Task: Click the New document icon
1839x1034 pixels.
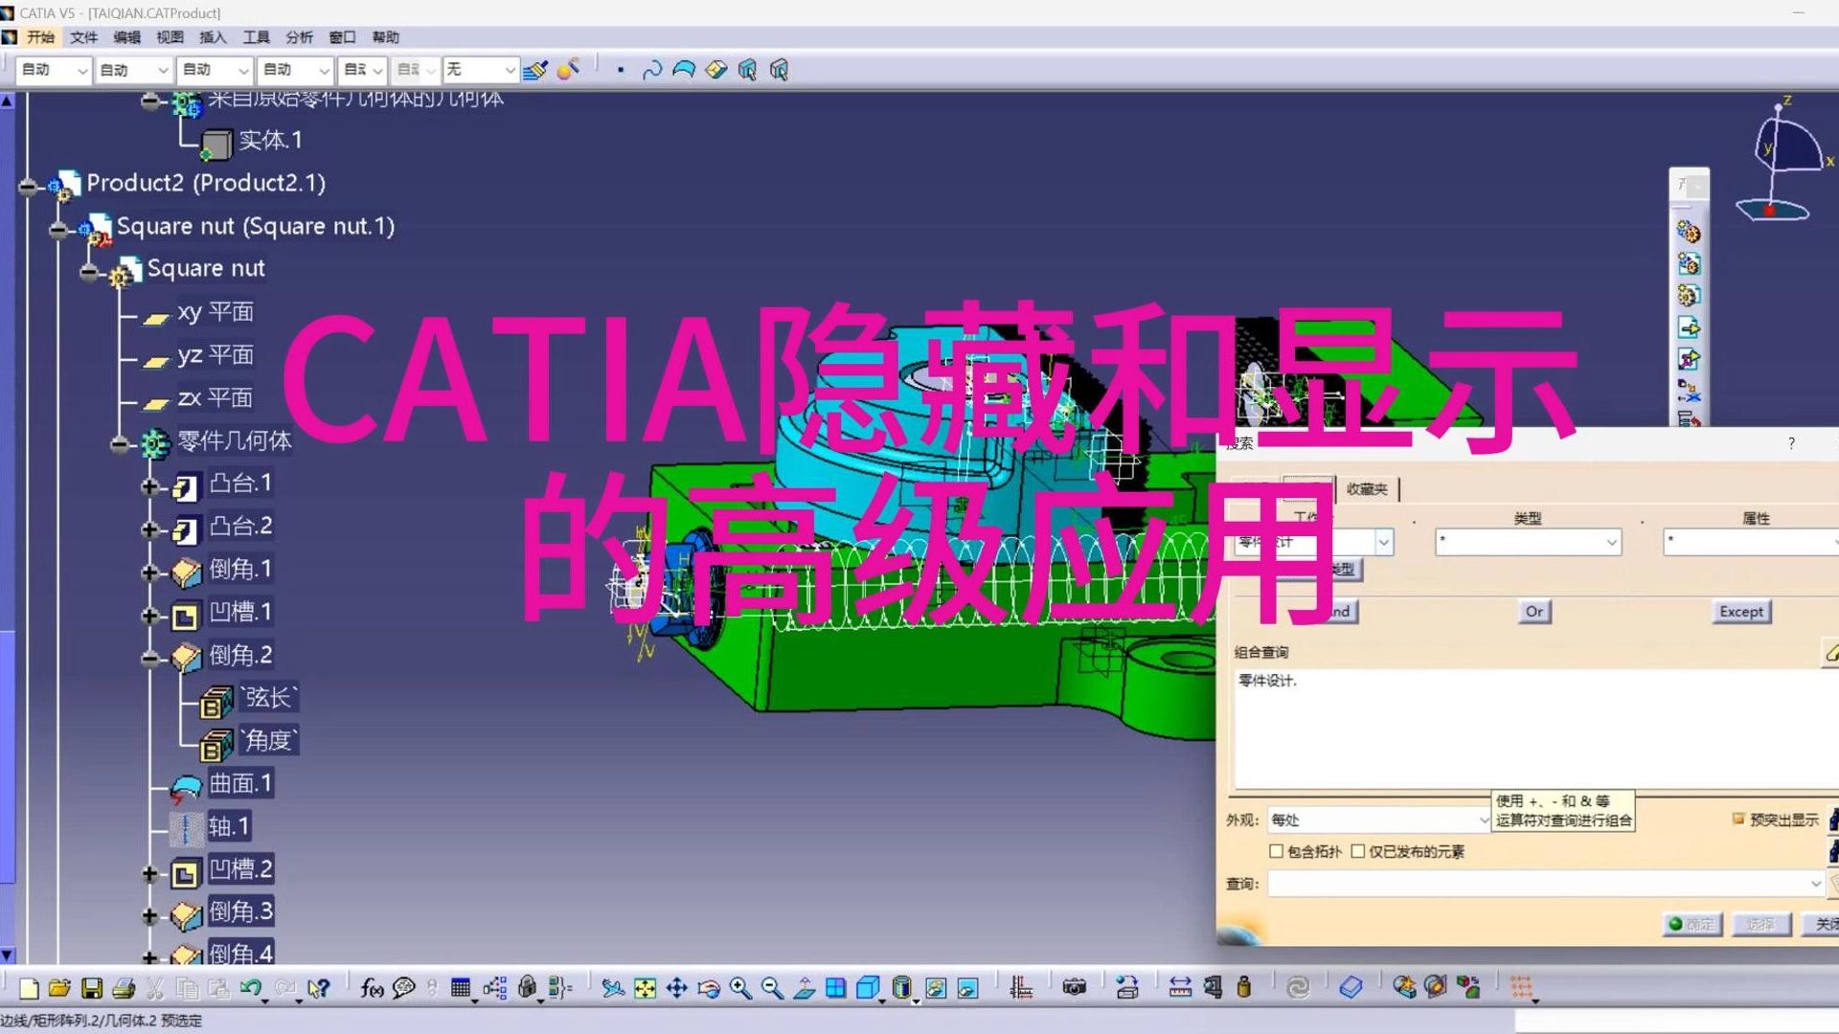Action: 29,988
